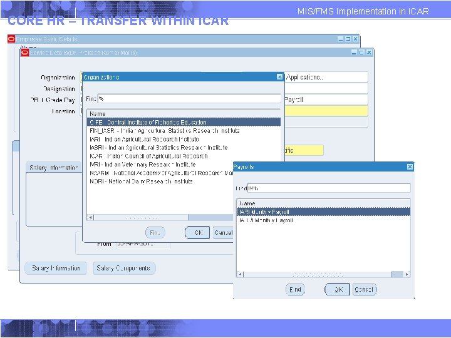Select CIFE Central Institute of Fisheries Education row
Image resolution: width=451 pixels, height=338 pixels.
(x=184, y=122)
